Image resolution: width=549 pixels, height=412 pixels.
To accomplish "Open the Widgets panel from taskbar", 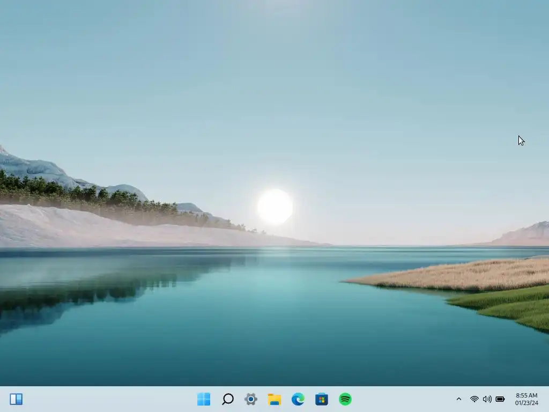I will tap(16, 399).
